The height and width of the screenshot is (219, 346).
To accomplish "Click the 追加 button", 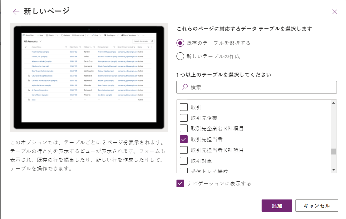I will click(277, 205).
